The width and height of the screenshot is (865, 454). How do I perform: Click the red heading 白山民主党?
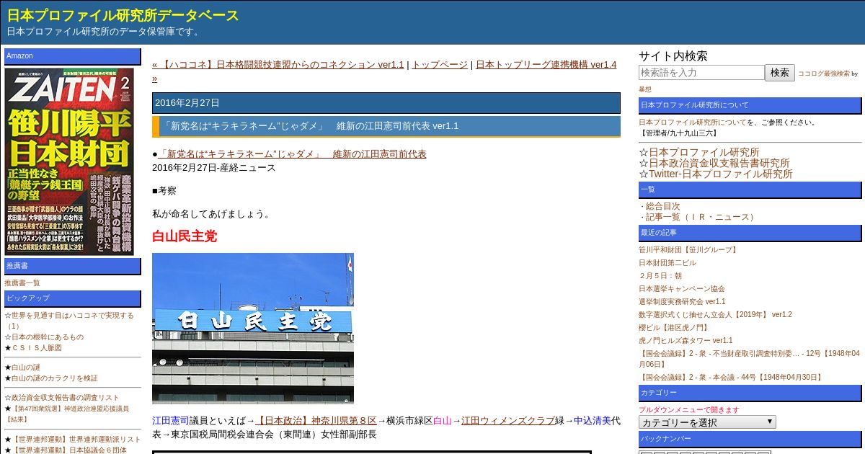185,236
